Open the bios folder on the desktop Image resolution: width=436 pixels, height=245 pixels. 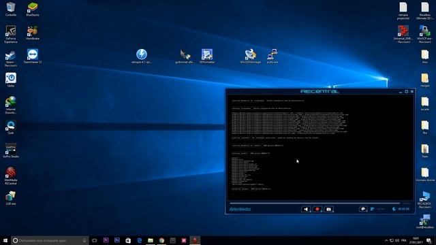click(425, 56)
